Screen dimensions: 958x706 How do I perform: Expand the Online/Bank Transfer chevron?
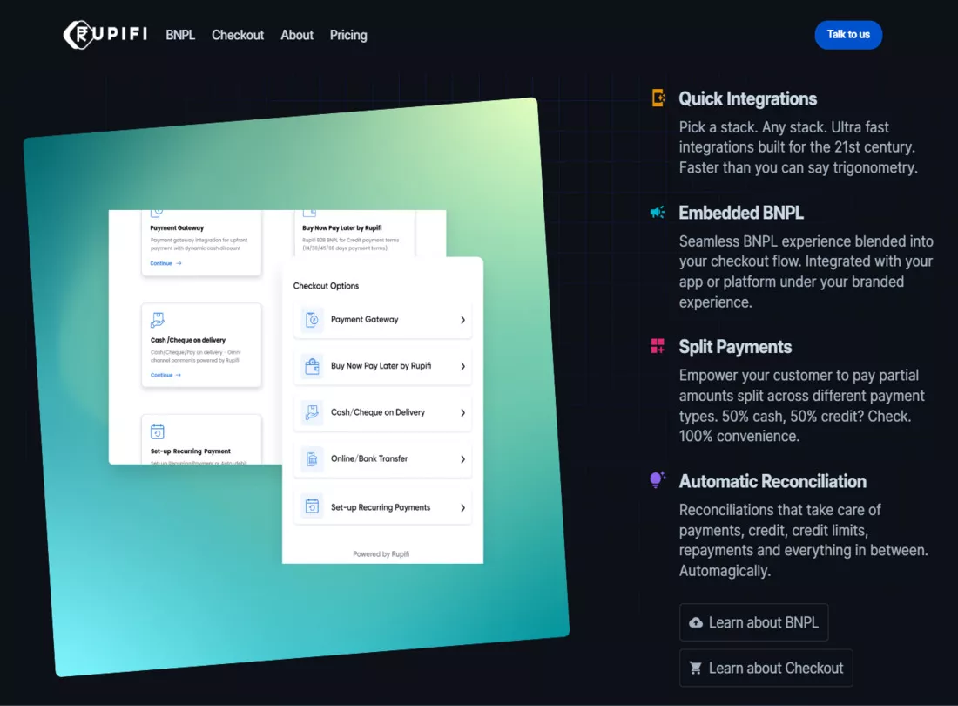point(462,459)
